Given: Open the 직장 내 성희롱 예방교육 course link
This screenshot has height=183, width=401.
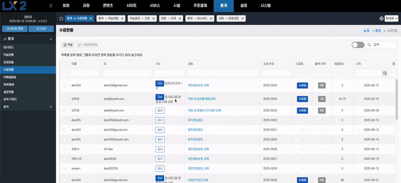Looking at the screenshot, I should (x=201, y=99).
